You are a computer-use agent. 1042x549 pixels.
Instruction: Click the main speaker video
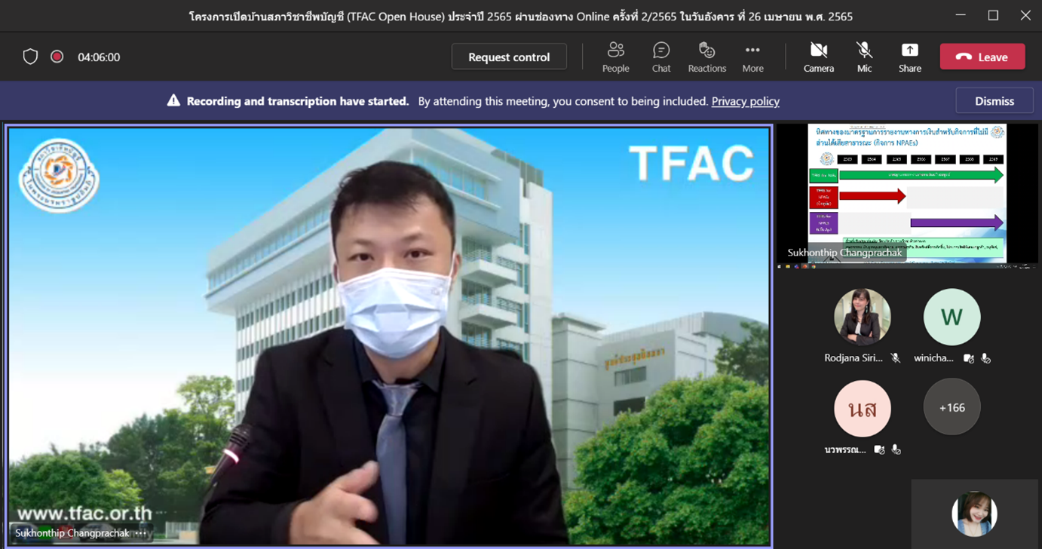389,336
